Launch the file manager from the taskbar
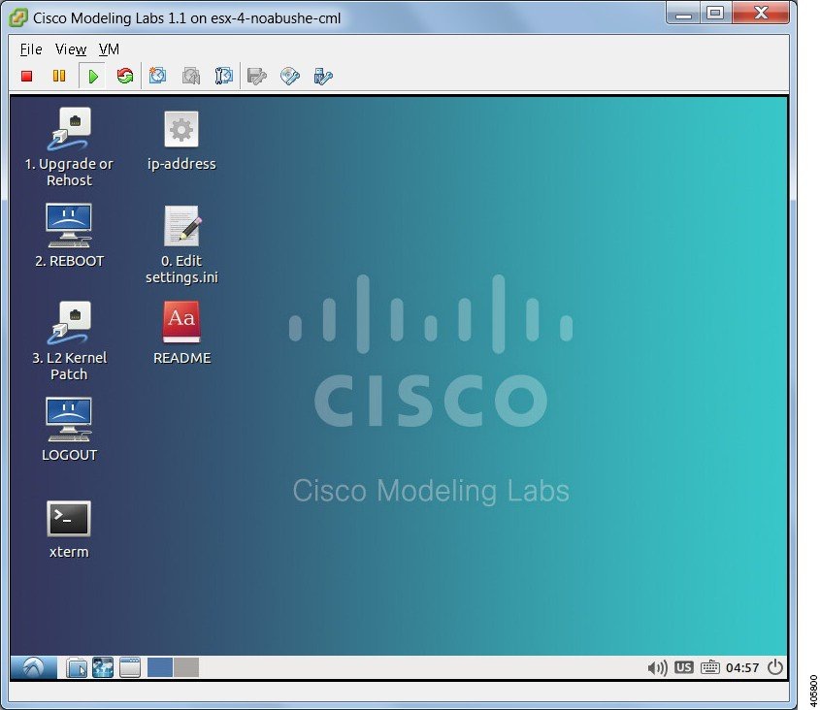 click(x=77, y=667)
